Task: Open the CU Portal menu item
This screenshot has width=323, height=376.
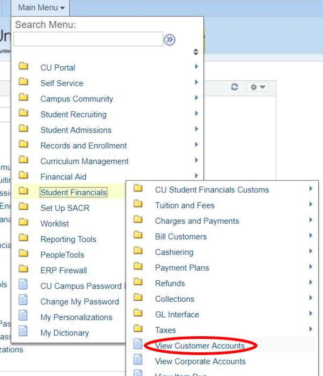Action: tap(58, 68)
